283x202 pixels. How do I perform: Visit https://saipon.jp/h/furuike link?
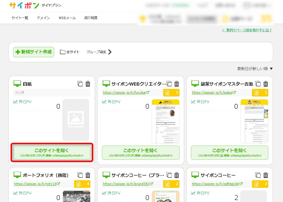(126, 93)
